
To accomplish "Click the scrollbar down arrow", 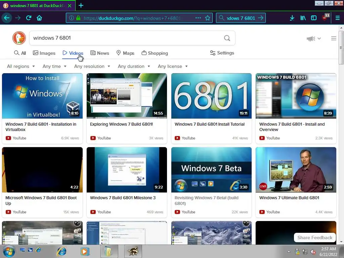I will (341, 242).
